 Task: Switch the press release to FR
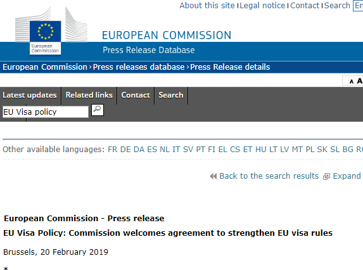pos(113,150)
